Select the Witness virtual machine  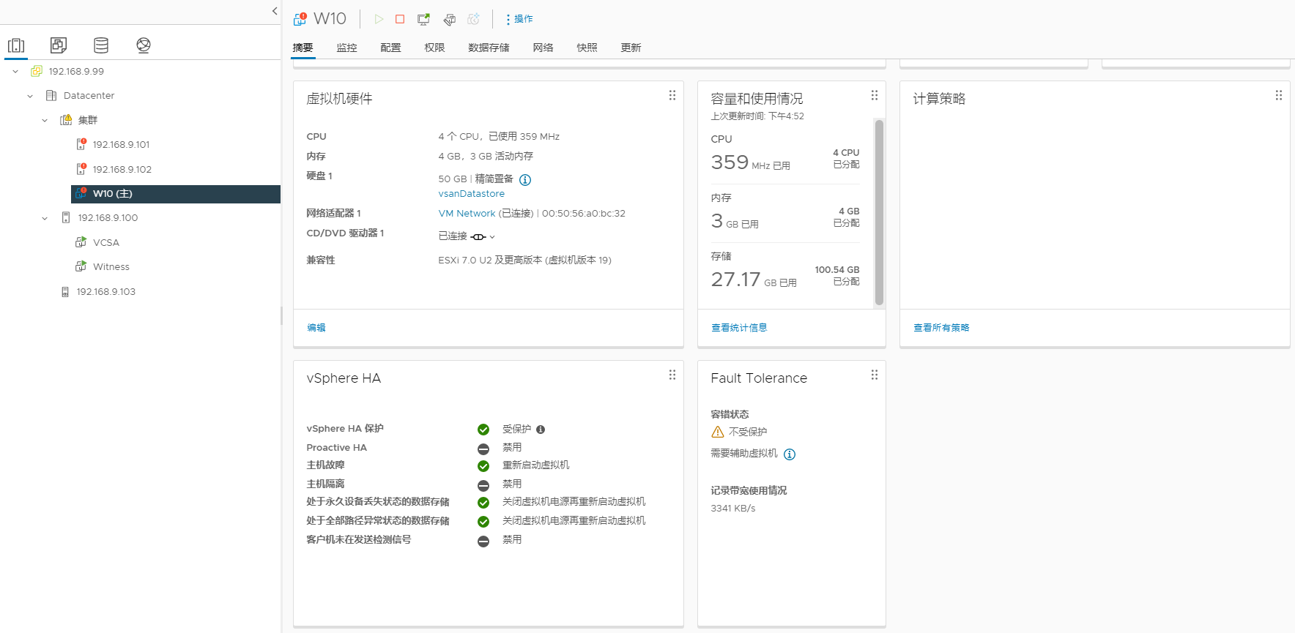[111, 267]
